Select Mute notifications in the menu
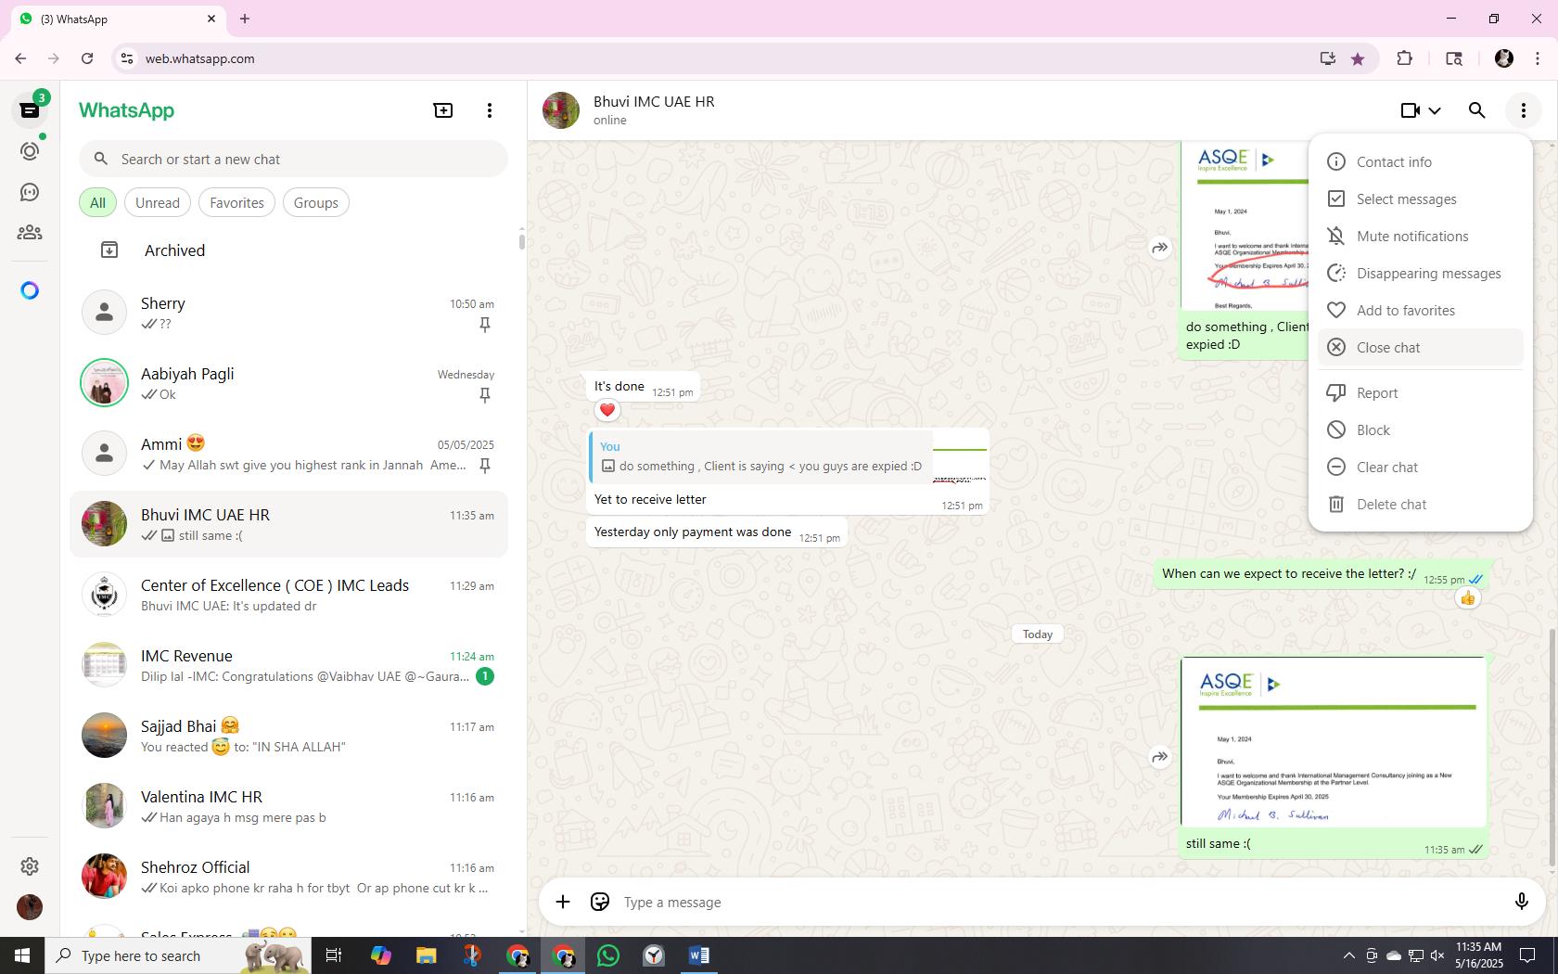Viewport: 1558px width, 974px height. pos(1420,236)
